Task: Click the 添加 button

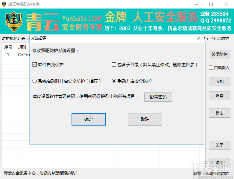Action: pyautogui.click(x=219, y=82)
